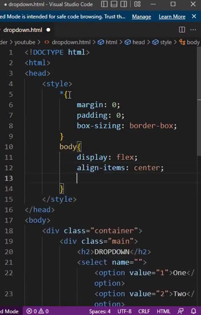
Task: Click 'margin' property on line 6
Action: tap(90, 105)
